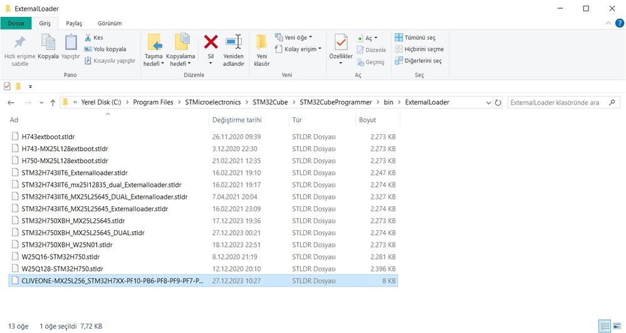The image size is (626, 333).
Task: Collapse the ribbon with the chevron
Action: coord(608,23)
